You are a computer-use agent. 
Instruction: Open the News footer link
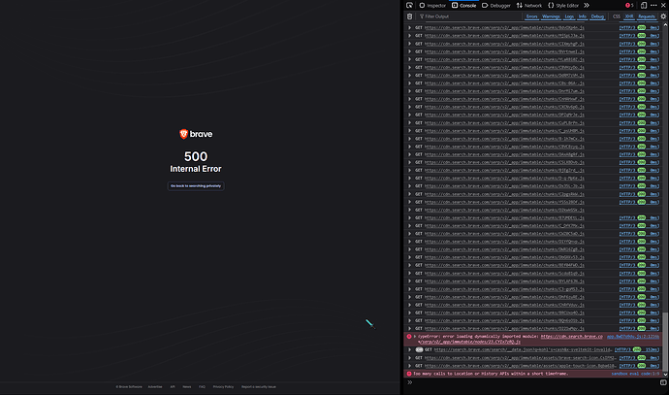coord(187,387)
